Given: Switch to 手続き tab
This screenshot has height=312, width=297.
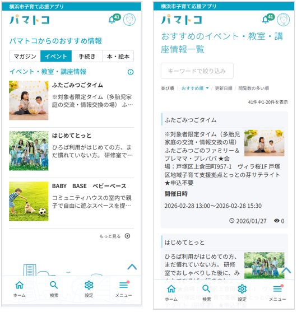Looking at the screenshot, I should click(x=87, y=57).
